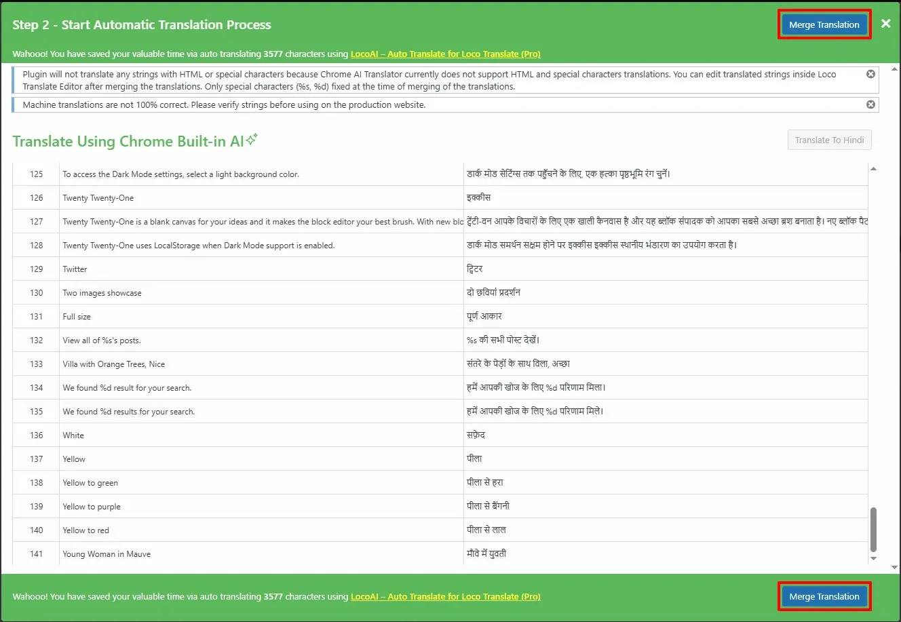Select the 'Yellow to purple' source string

pos(92,507)
